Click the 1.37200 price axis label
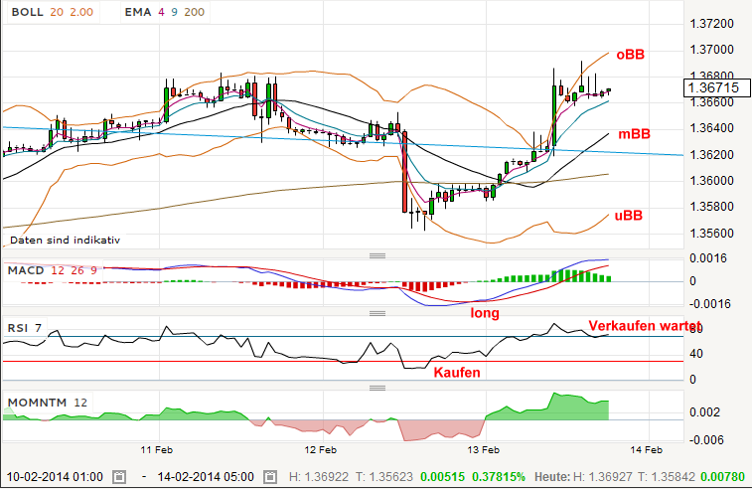 click(711, 24)
